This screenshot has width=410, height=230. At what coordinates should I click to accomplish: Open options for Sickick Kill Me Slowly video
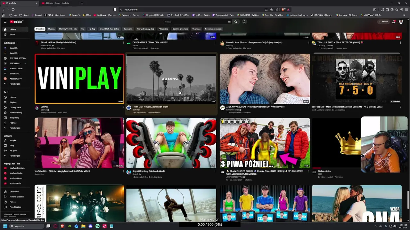[123, 42]
